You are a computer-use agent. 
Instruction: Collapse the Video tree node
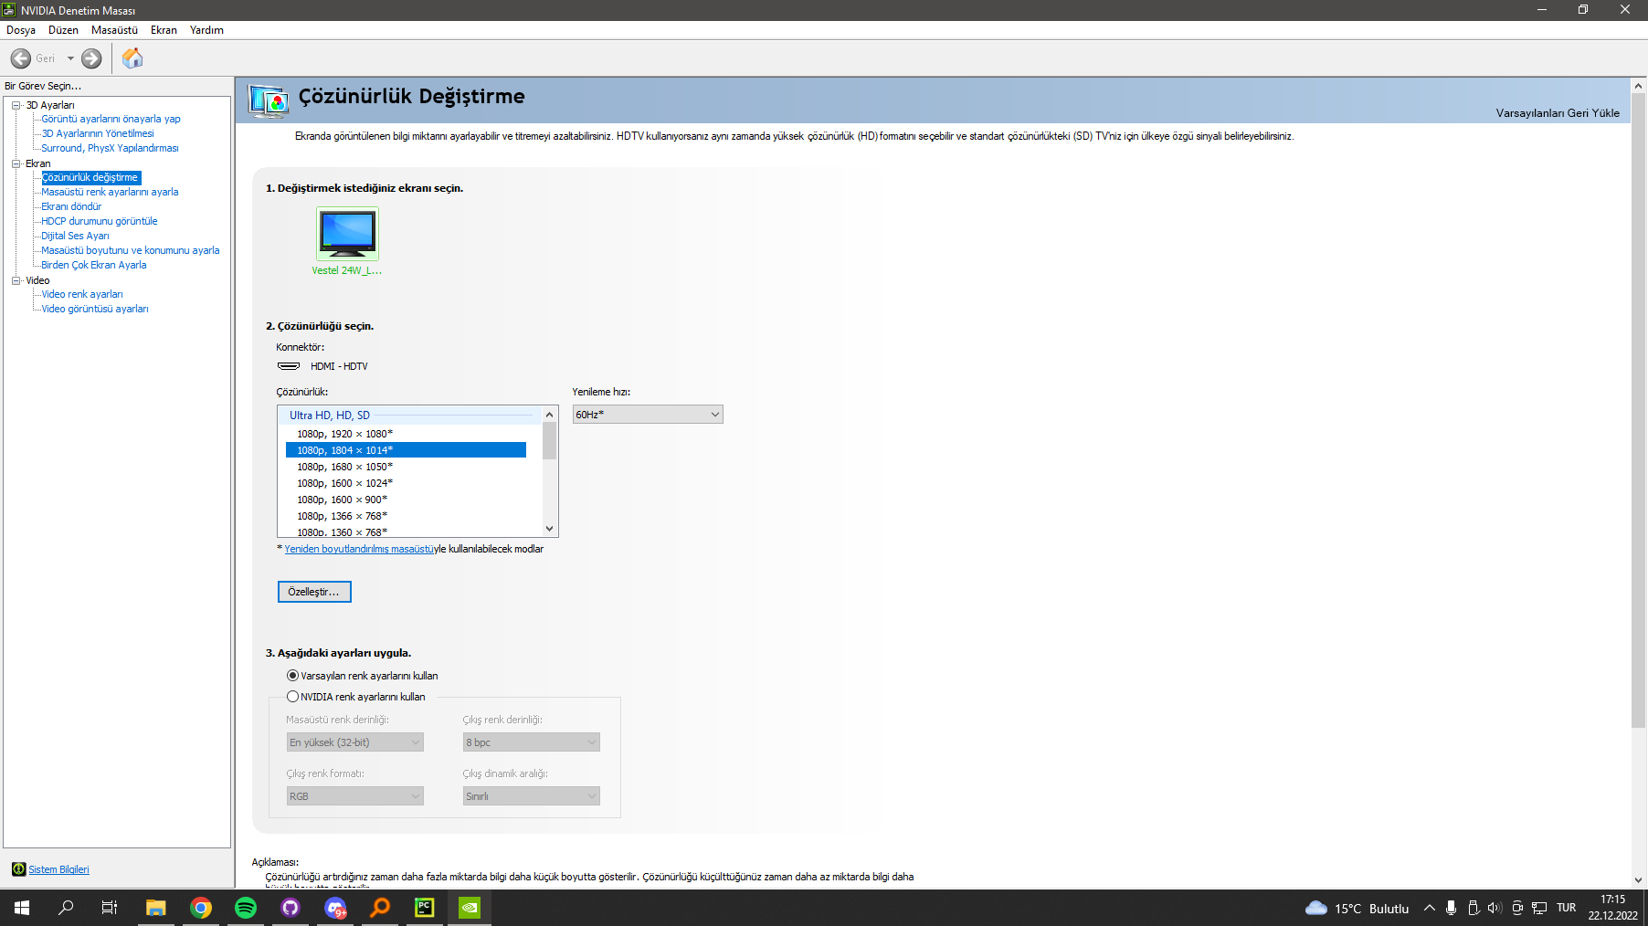pos(16,280)
